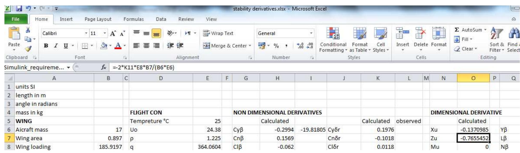Click the Insert Function fx icon
This screenshot has width=520, height=153.
tap(104, 67)
